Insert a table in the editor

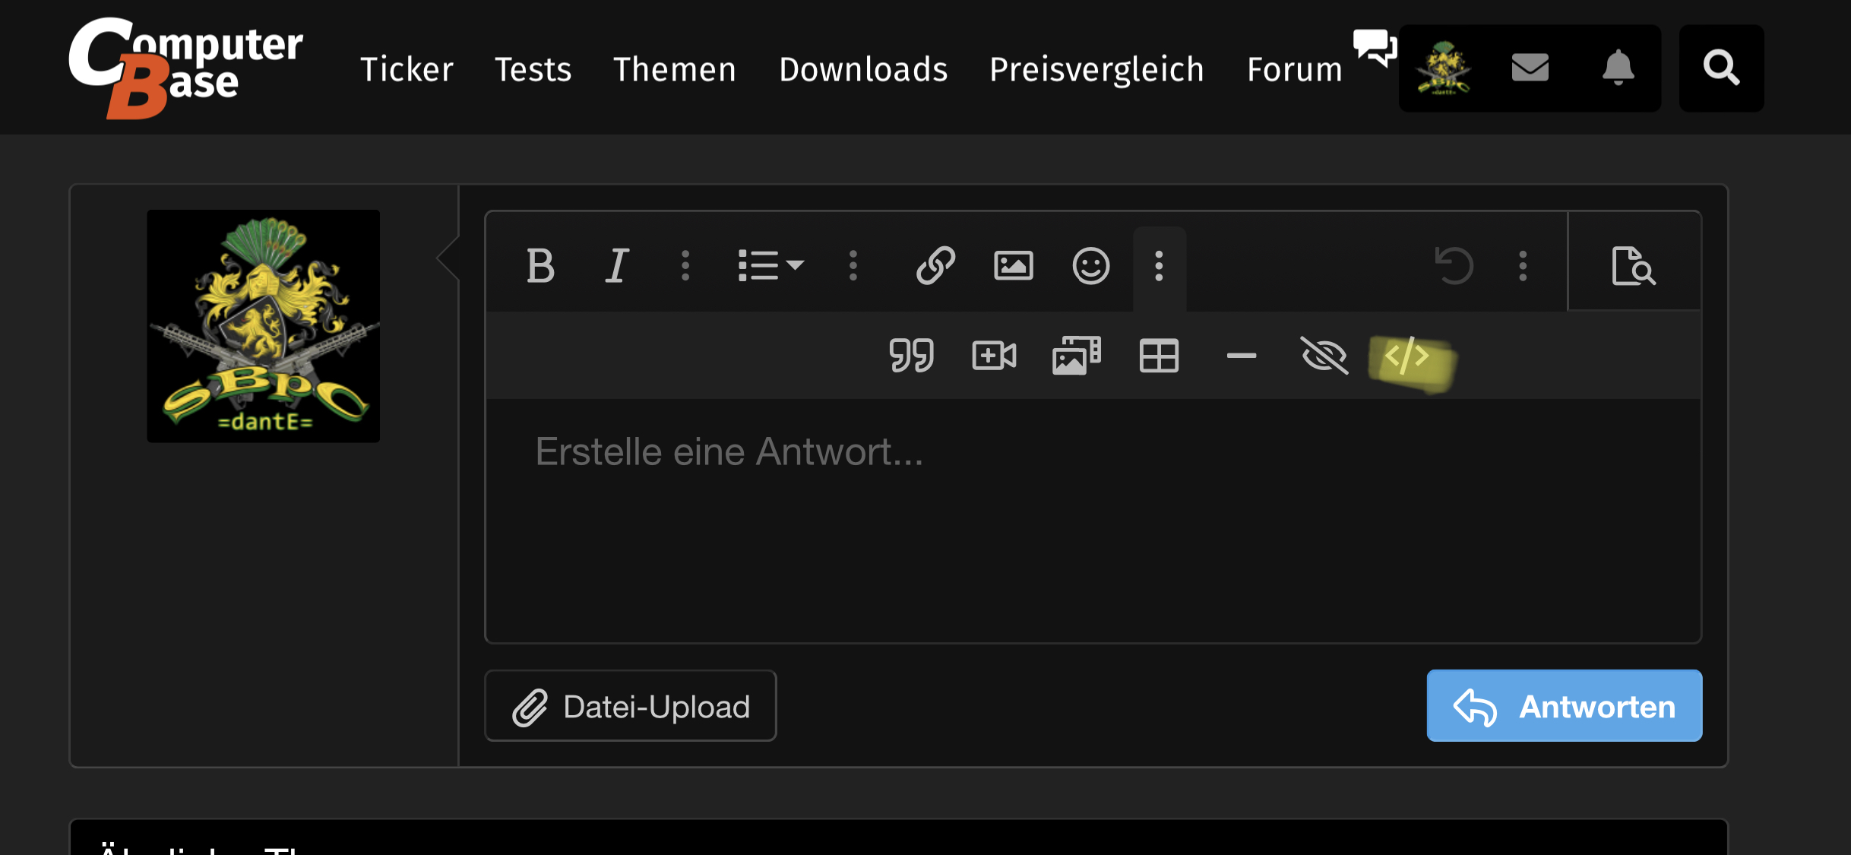pyautogui.click(x=1160, y=356)
